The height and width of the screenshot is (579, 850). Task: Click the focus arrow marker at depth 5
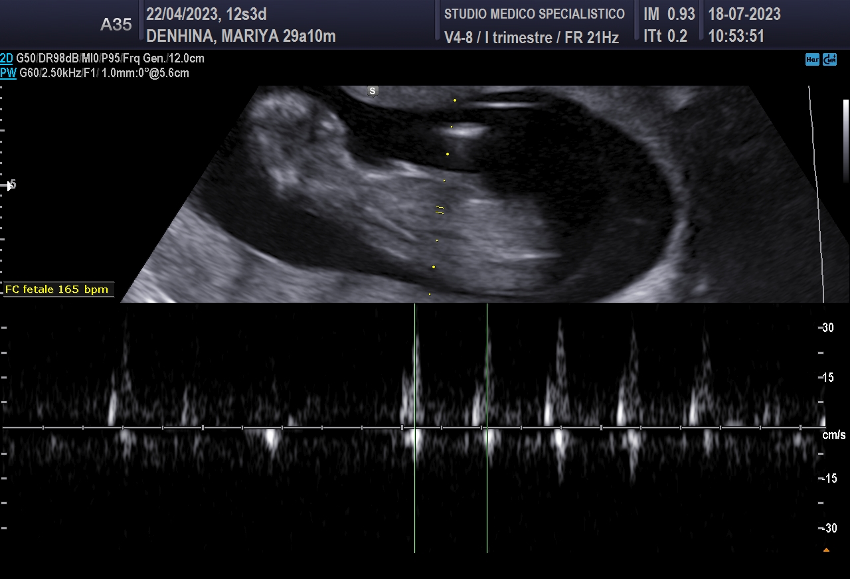9,185
